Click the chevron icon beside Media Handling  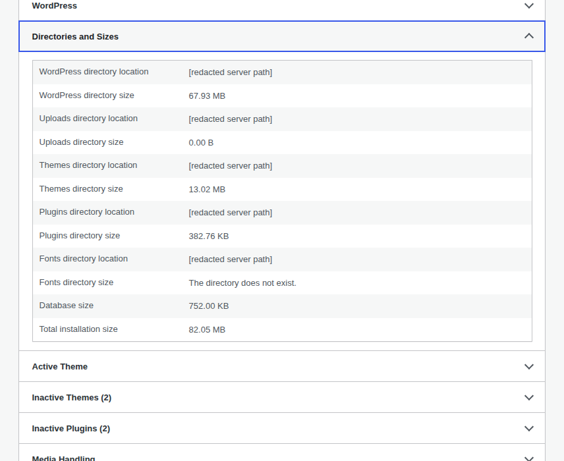tap(528, 458)
